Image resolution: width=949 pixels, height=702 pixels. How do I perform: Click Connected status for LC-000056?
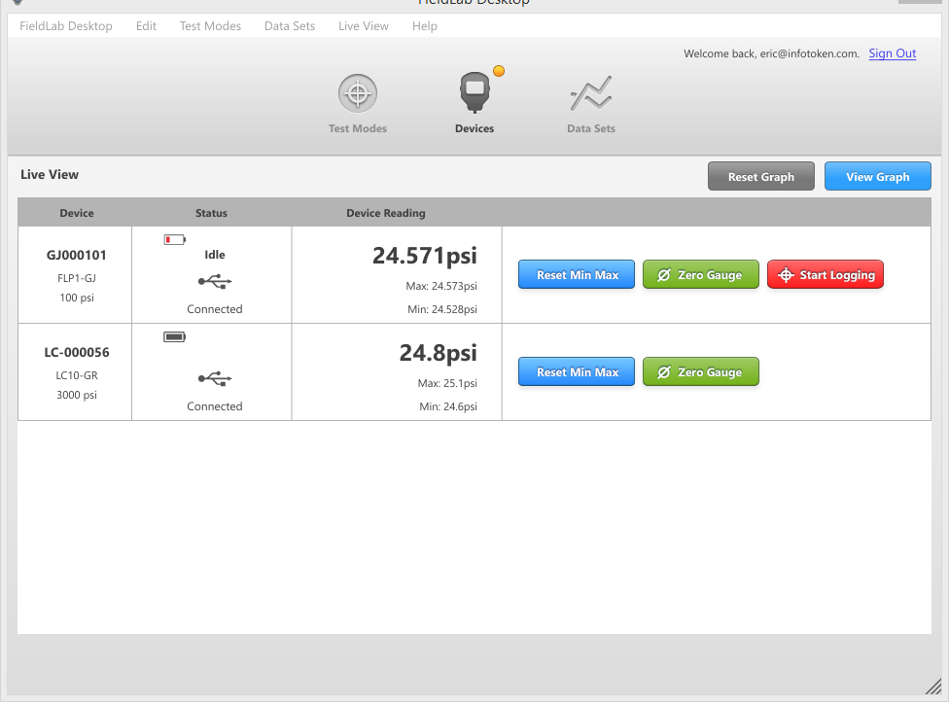pyautogui.click(x=214, y=406)
